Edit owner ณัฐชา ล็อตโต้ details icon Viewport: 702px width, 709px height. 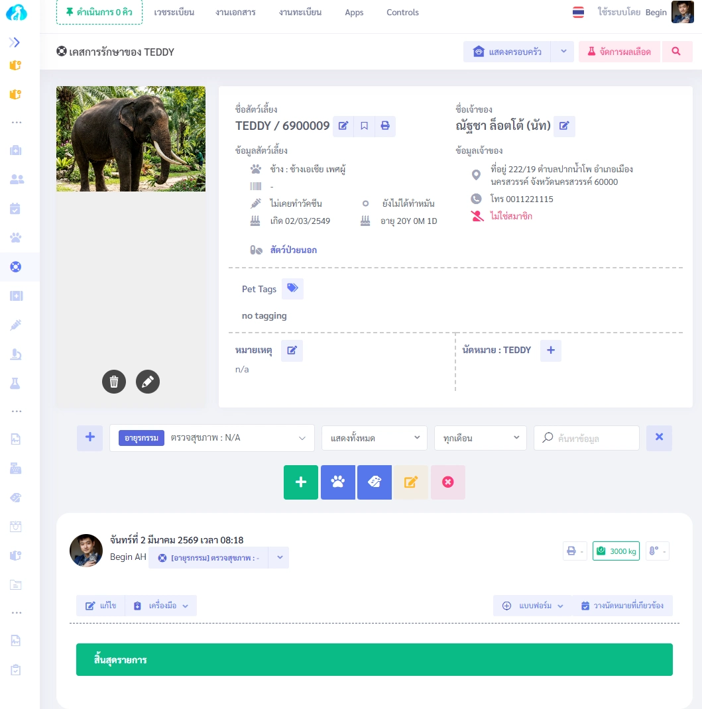click(x=565, y=126)
